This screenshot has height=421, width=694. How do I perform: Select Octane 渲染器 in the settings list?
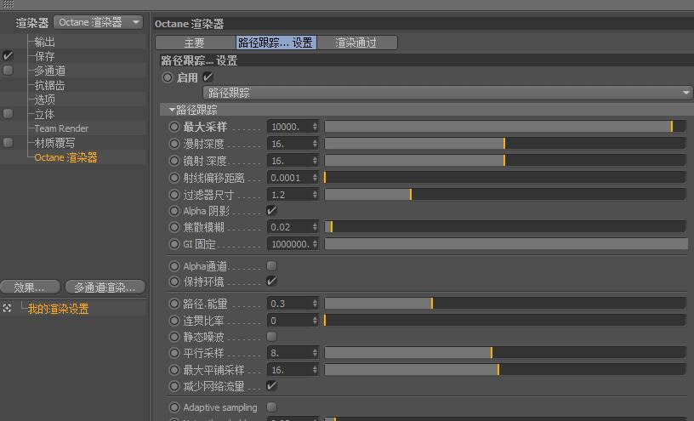click(65, 157)
